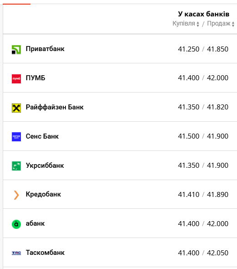Open the Сенс Банк link

coord(42,136)
